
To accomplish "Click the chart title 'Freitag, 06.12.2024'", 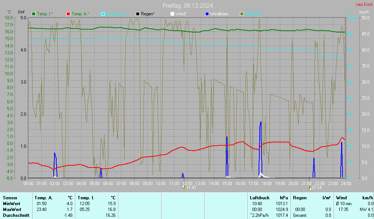I will coord(188,5).
